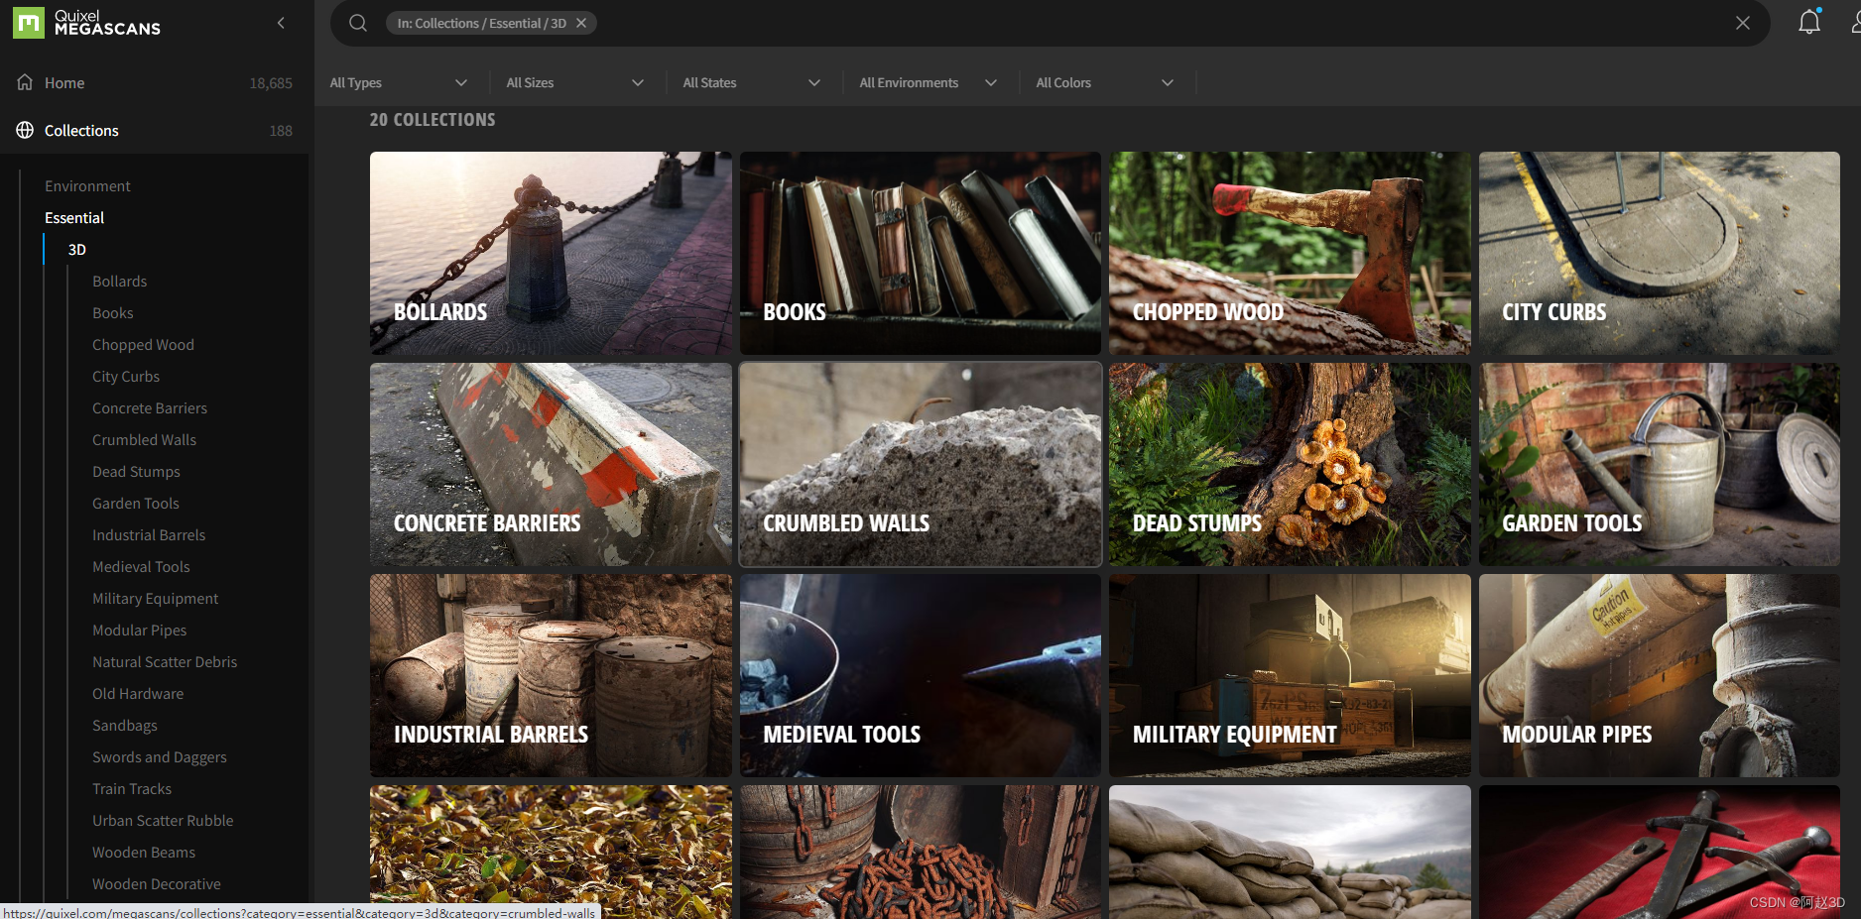Select the 3D subcategory
The height and width of the screenshot is (919, 1861).
click(x=77, y=249)
